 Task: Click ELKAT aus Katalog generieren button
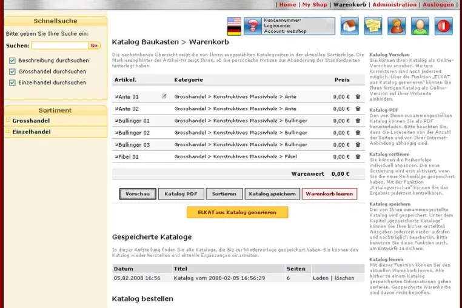[237, 212]
